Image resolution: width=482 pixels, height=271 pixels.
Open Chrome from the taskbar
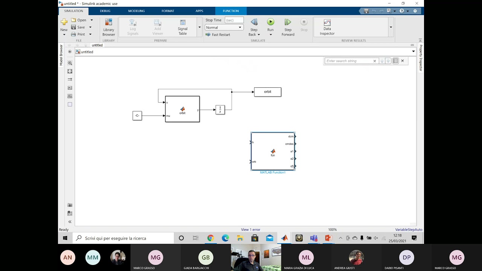point(210,238)
